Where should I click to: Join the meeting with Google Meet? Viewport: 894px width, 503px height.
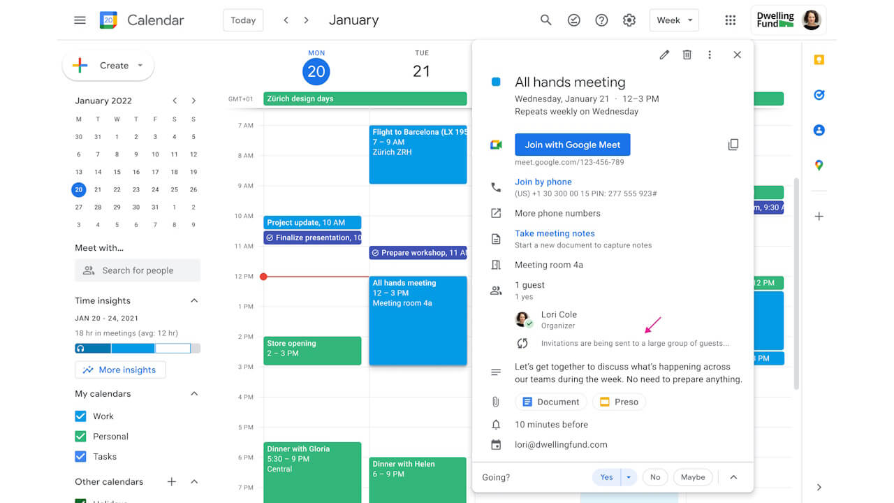(572, 144)
